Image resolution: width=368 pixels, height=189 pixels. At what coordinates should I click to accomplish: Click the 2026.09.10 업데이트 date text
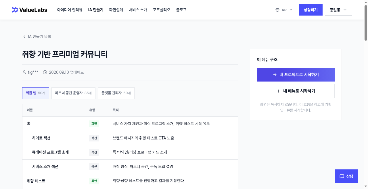66,72
